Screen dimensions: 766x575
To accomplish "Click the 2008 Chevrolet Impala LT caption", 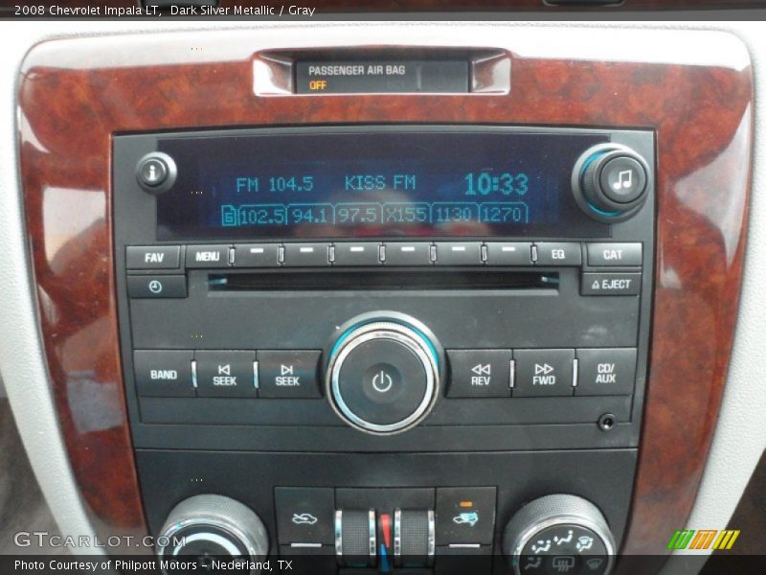I will [x=88, y=10].
